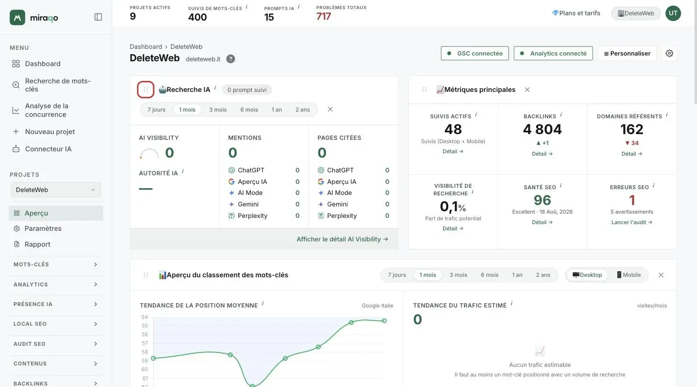697x387 pixels.
Task: Expand the LOCAL SEO sidebar section
Action: [x=56, y=324]
